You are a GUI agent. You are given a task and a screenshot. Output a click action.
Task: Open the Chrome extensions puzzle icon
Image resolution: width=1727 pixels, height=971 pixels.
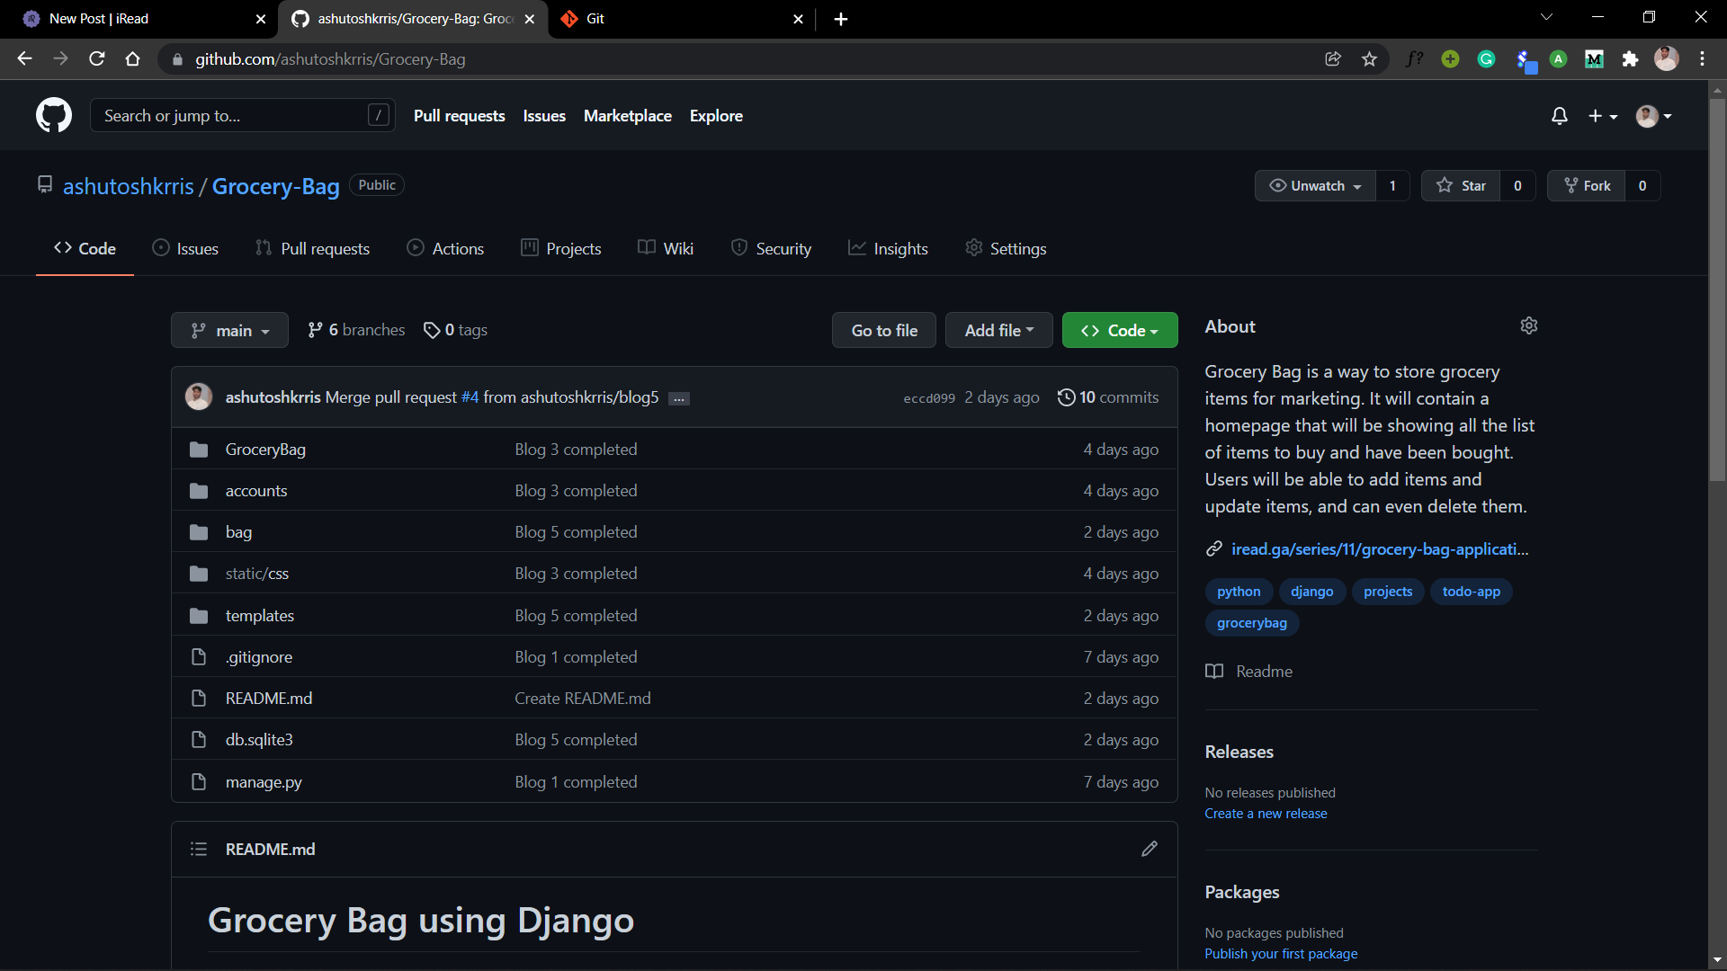[x=1630, y=59]
